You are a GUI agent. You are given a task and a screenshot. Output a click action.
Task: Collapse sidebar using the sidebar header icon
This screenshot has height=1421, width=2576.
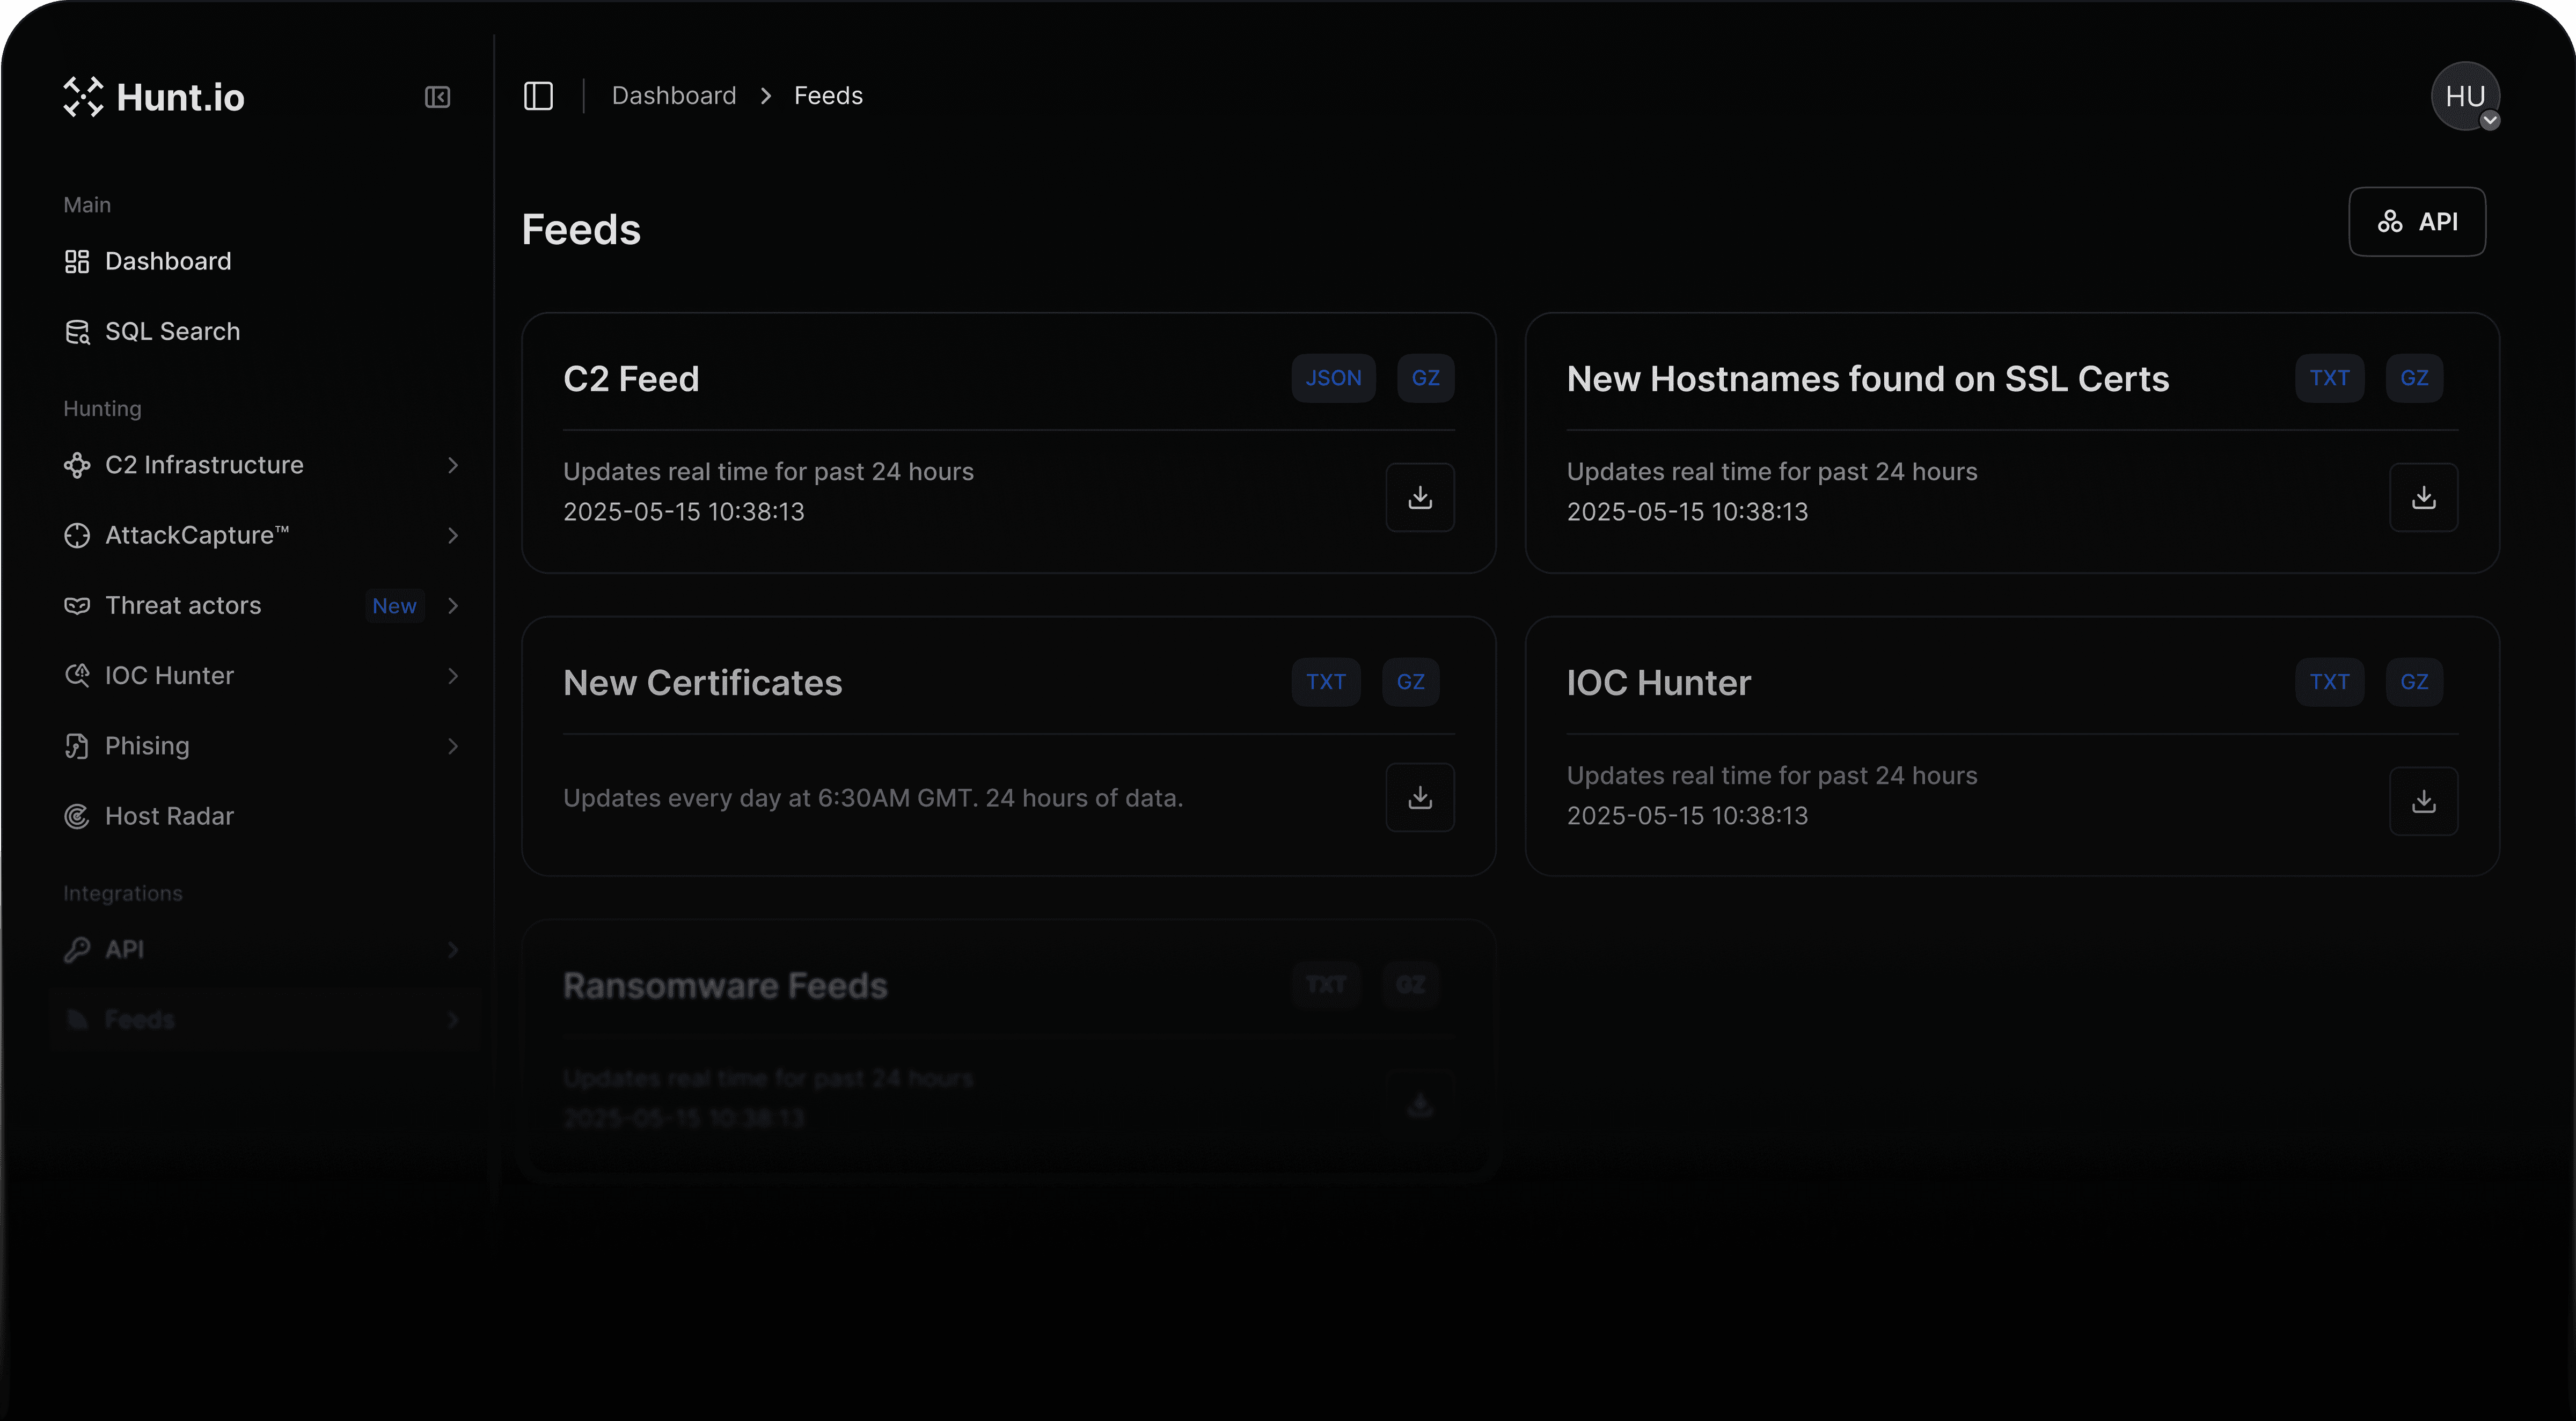pyautogui.click(x=437, y=97)
